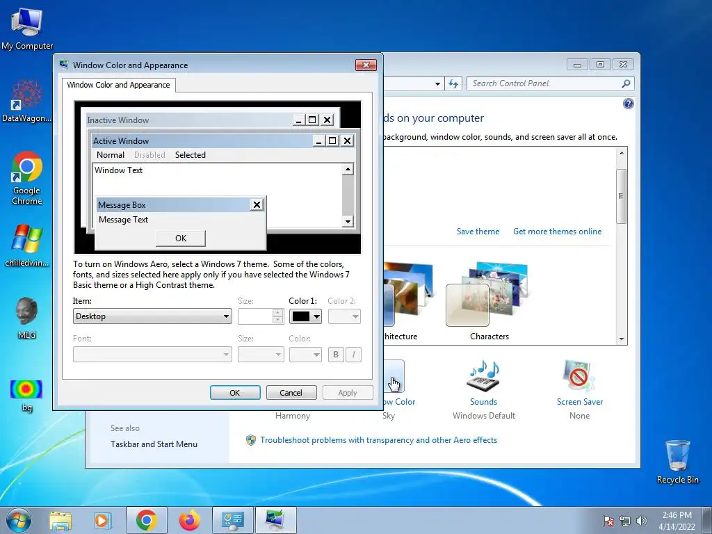Click OK to confirm appearance settings

click(x=235, y=393)
